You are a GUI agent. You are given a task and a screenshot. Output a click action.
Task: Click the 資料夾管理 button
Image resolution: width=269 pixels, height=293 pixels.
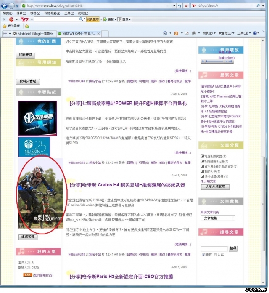click(x=28, y=81)
